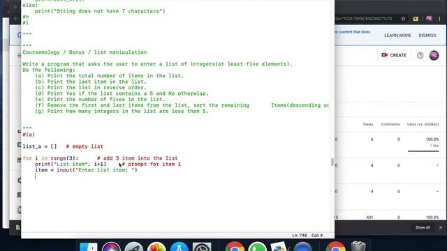Open YouTube Studio account avatar
The image size is (447, 251).
434,56
